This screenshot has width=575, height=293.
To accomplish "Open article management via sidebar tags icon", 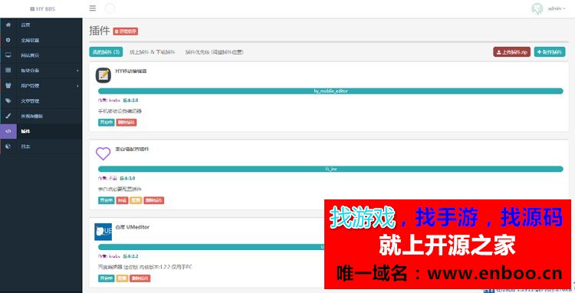I will [x=8, y=100].
